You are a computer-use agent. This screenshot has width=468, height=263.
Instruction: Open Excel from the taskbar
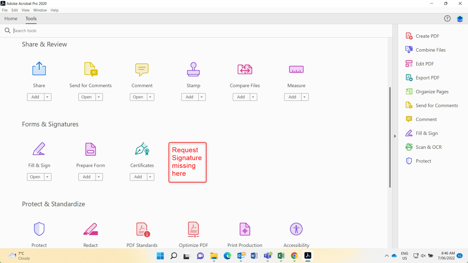[281, 256]
